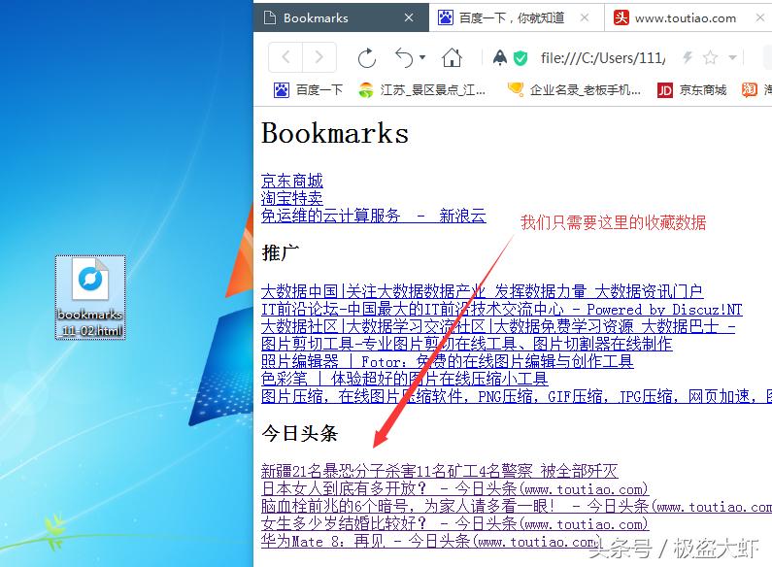
Task: Open the IT前沿论坛 Discuz!NT link
Action: (501, 309)
